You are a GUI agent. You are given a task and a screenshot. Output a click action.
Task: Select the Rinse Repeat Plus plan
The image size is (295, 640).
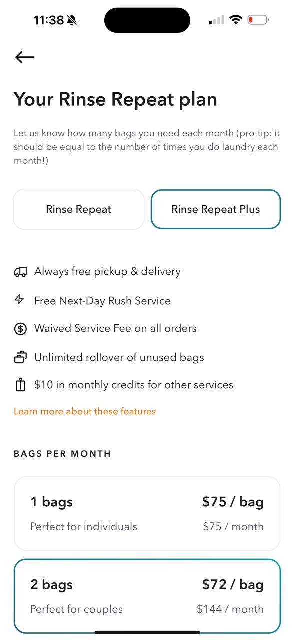pos(216,209)
